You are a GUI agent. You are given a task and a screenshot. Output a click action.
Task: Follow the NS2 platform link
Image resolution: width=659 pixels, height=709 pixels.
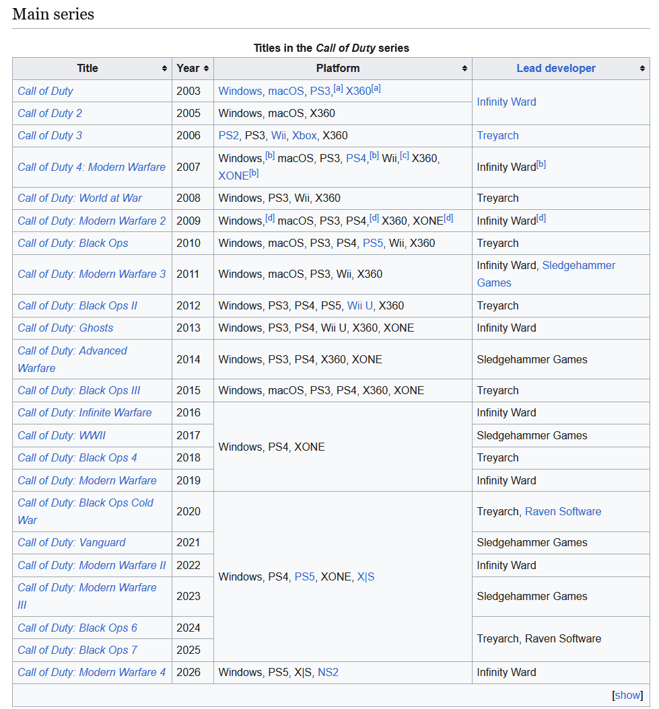pyautogui.click(x=328, y=672)
